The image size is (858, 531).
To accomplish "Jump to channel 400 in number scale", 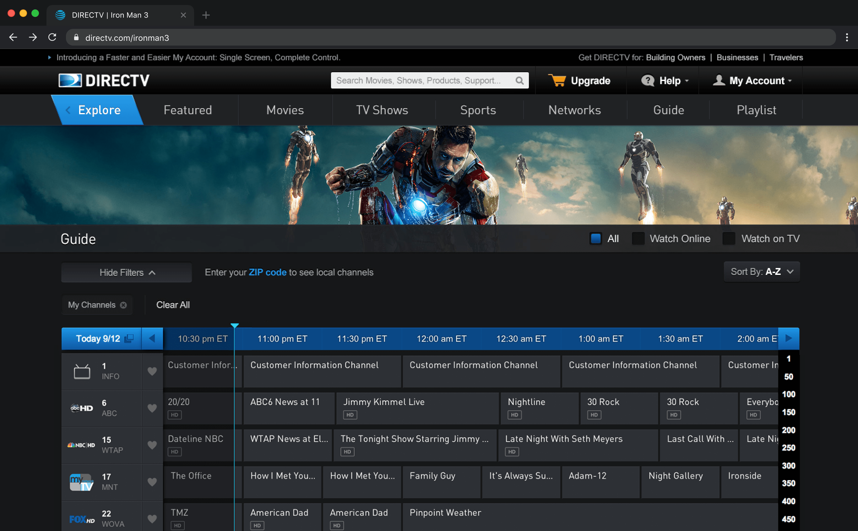I will (x=788, y=501).
